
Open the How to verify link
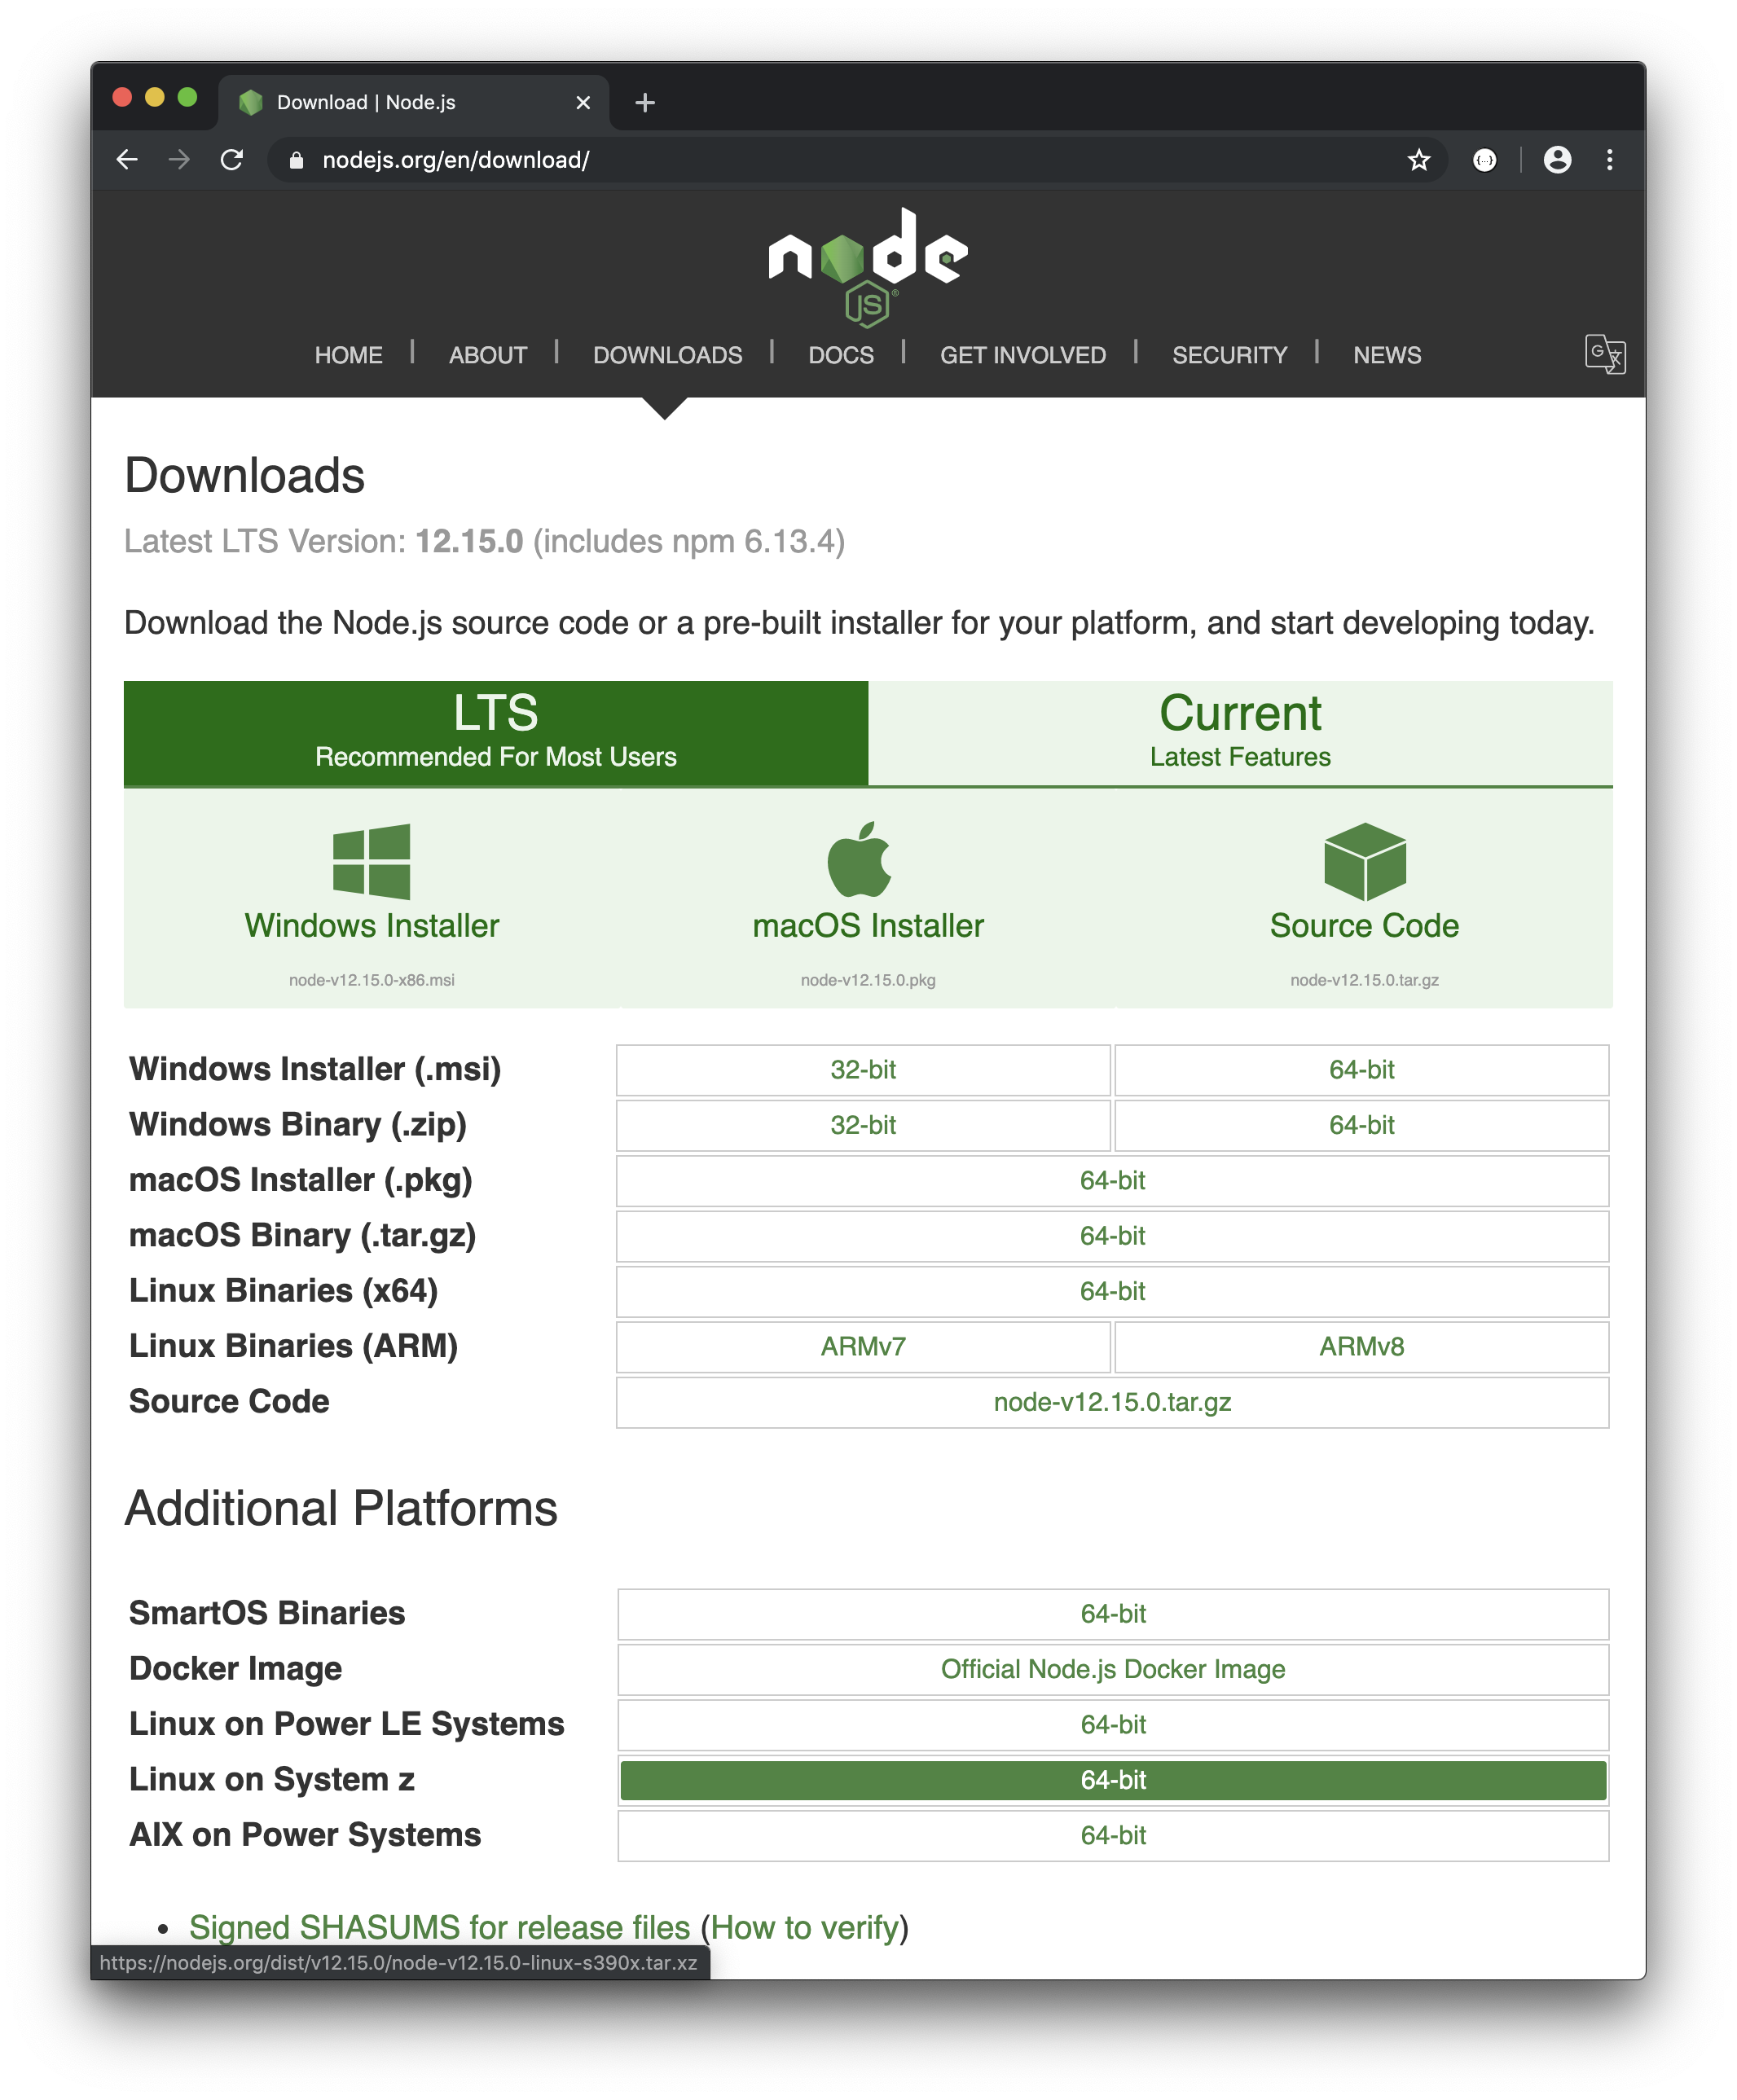pos(804,1927)
